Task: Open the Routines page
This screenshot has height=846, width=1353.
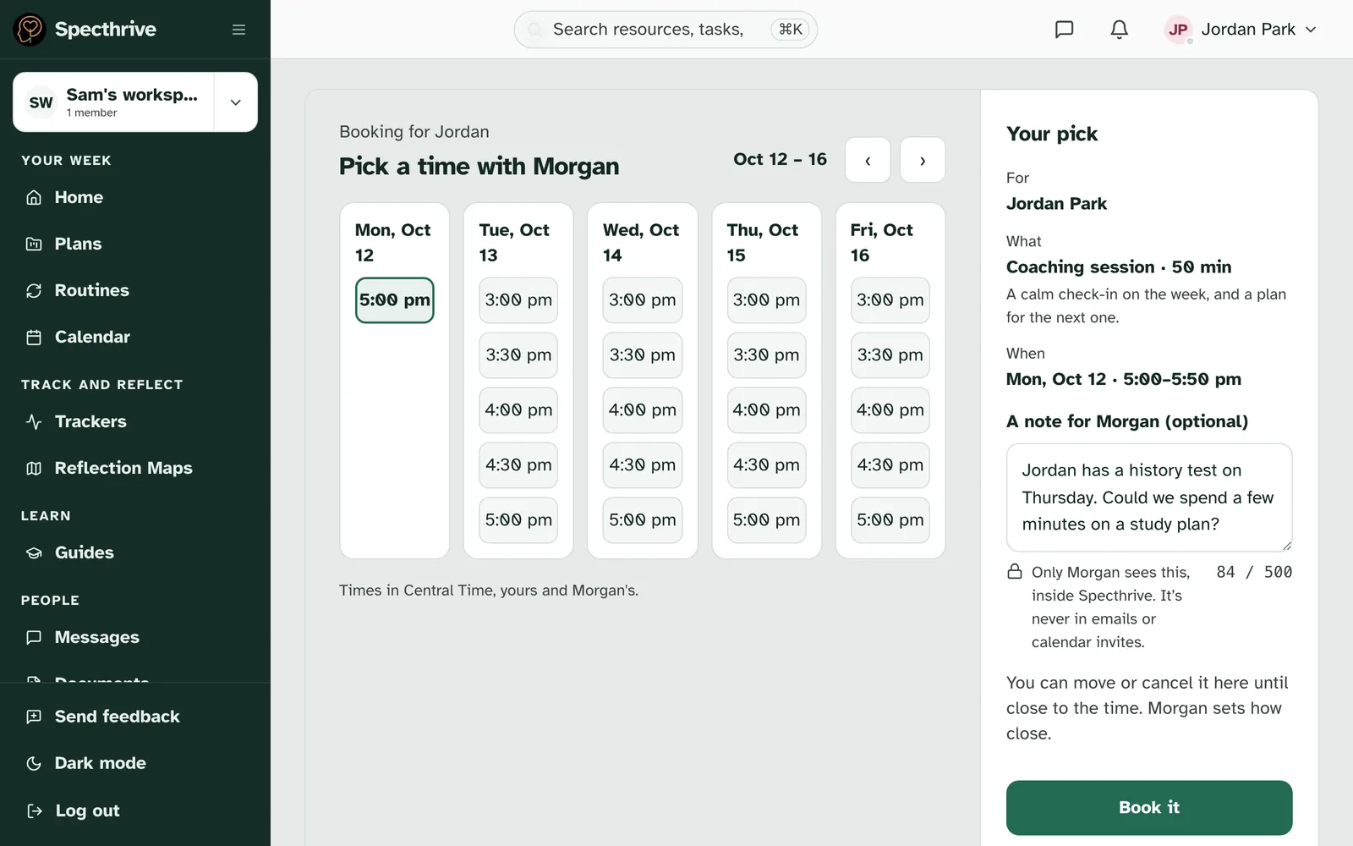Action: point(135,290)
